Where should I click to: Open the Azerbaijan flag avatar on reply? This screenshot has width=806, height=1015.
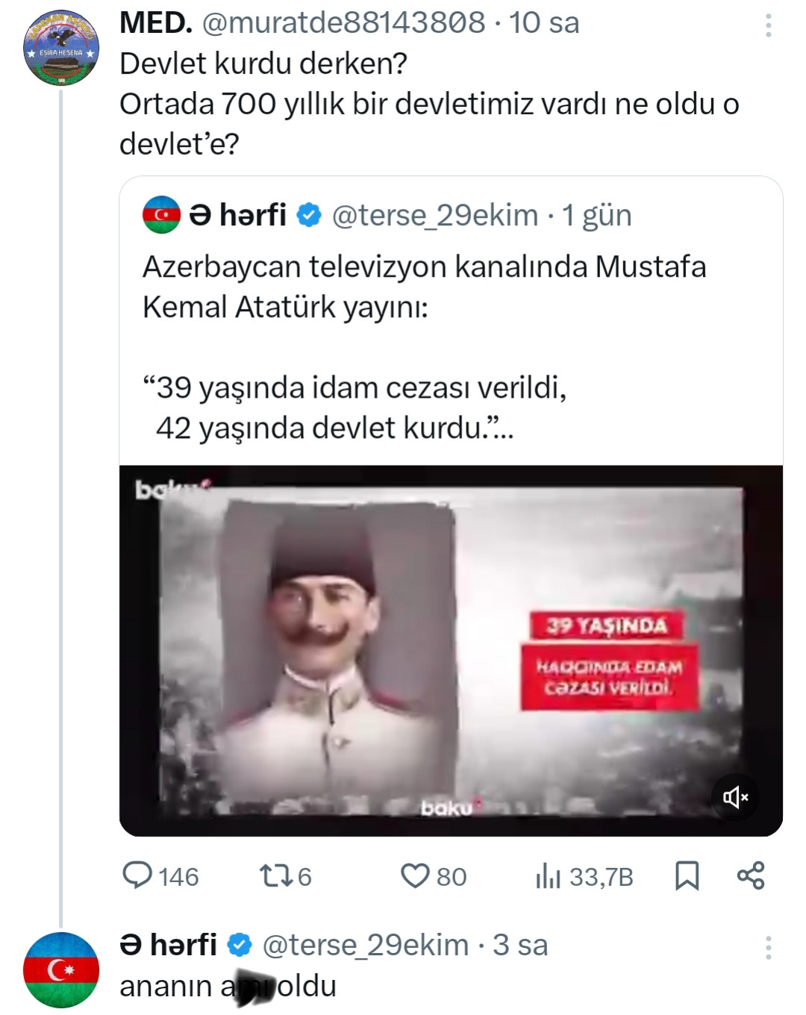coord(61,969)
